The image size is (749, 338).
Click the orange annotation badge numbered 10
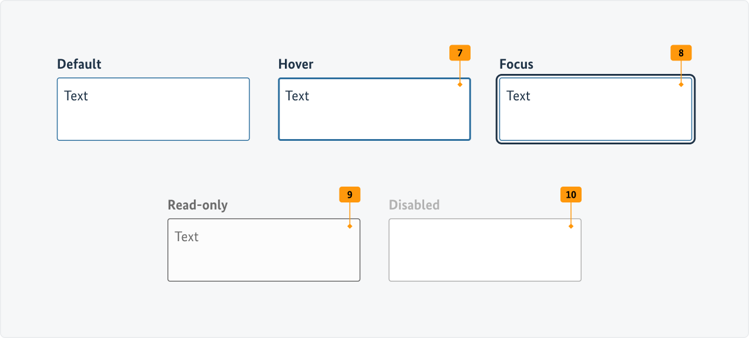(x=570, y=194)
